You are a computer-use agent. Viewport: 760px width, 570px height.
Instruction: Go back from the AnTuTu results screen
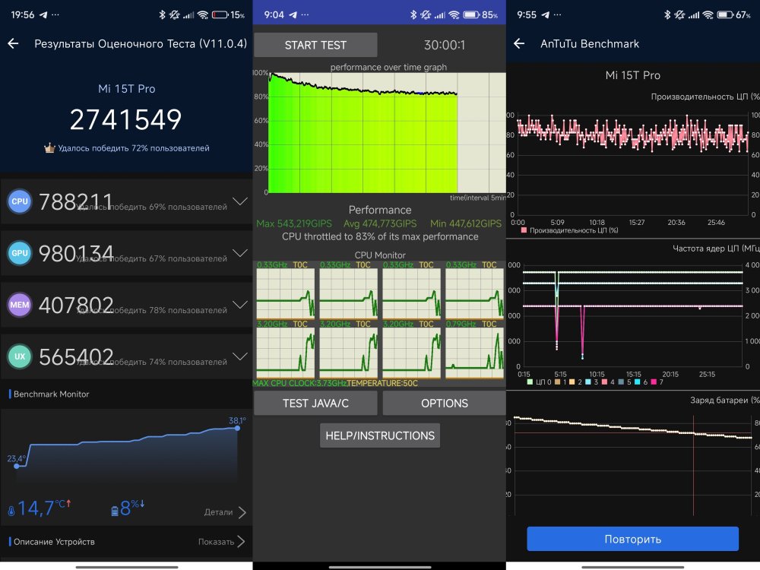pos(13,44)
